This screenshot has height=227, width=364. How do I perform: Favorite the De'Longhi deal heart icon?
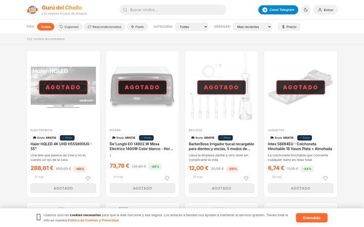[x=167, y=178]
